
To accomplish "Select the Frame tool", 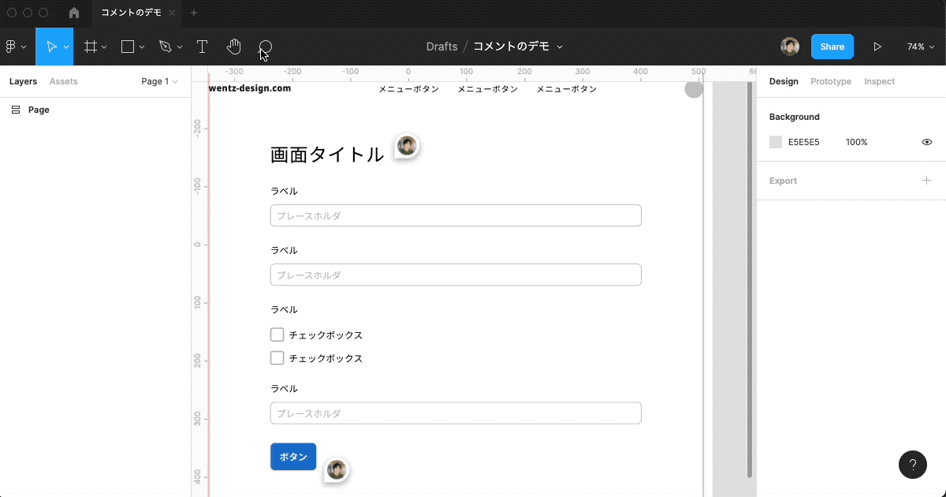I will 91,47.
